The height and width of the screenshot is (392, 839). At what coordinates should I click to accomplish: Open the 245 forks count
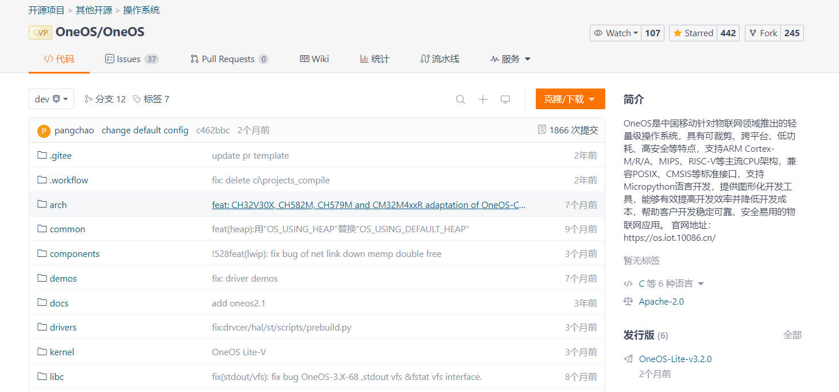(x=792, y=33)
